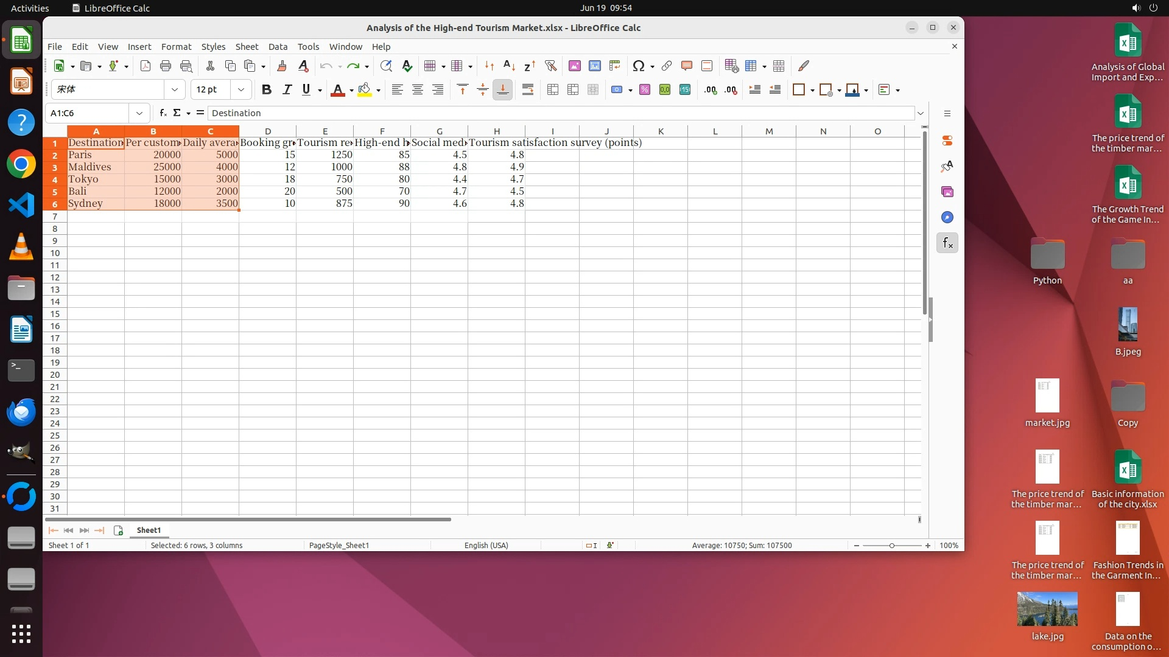
Task: Open the Data menu
Action: point(278,47)
